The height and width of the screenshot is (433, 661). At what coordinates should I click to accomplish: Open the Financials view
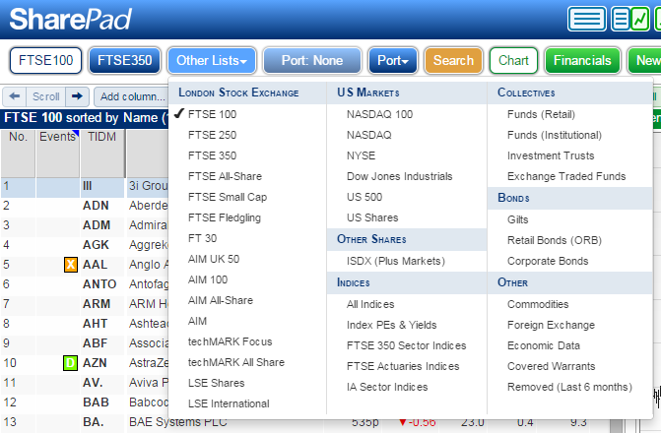(x=582, y=61)
